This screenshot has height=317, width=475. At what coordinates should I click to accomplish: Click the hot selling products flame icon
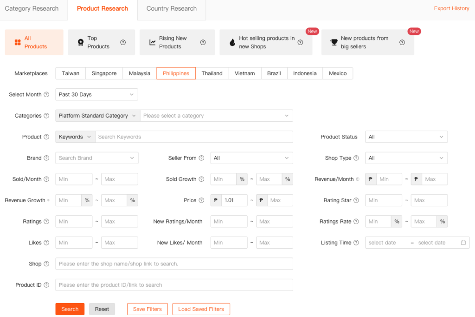(x=232, y=42)
